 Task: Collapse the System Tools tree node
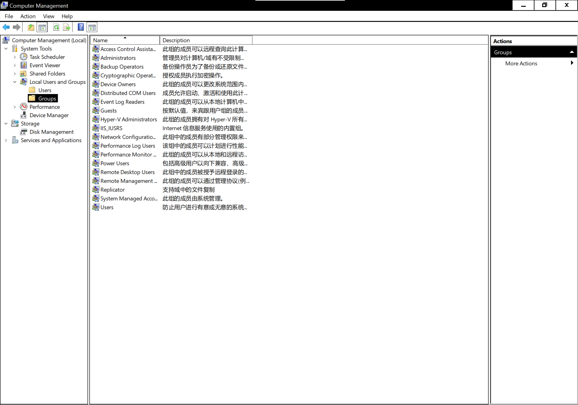(x=6, y=49)
